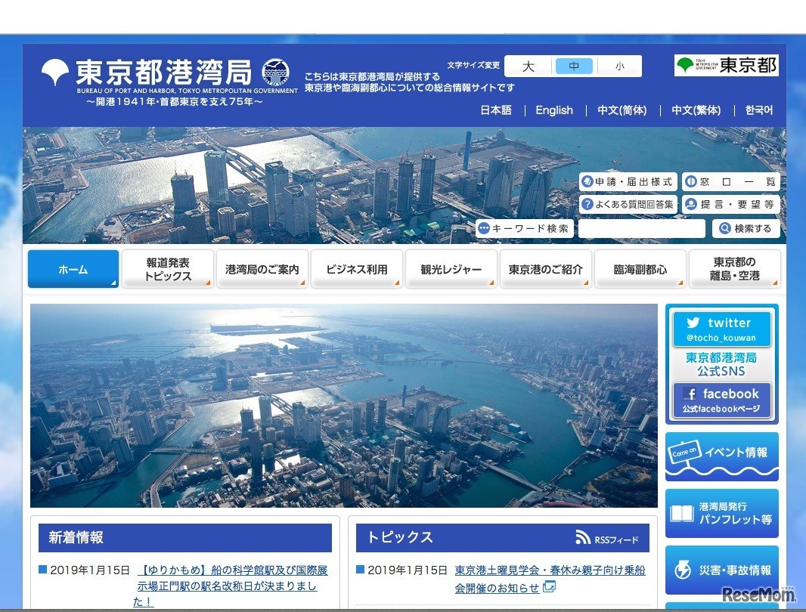
Task: Switch text size to 大
Action: tap(528, 66)
